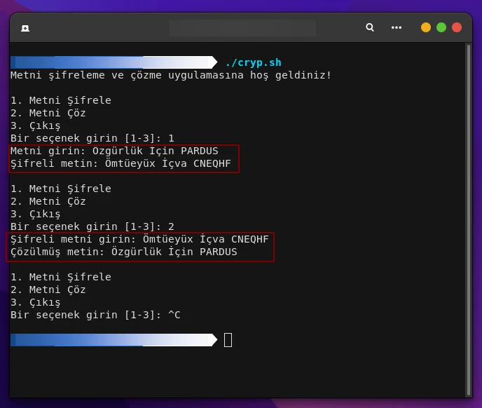Maximize the terminal with green button
Image resolution: width=482 pixels, height=408 pixels.
coord(441,27)
